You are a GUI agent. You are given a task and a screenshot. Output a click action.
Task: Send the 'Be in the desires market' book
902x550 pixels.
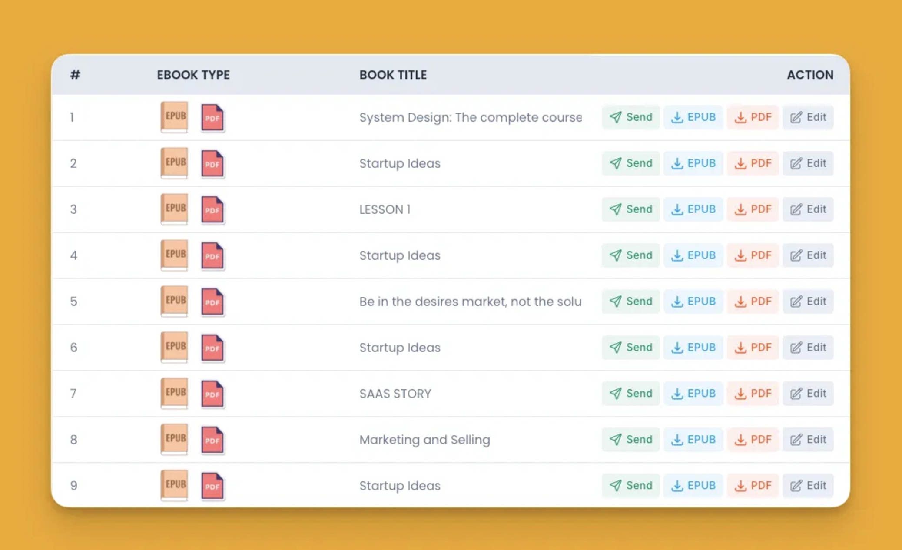click(630, 302)
